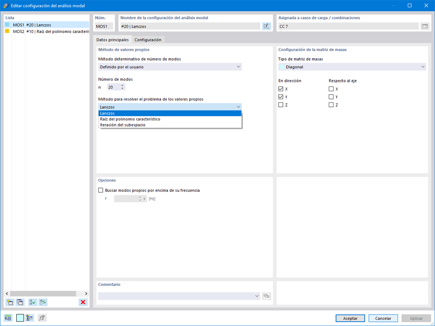Select all items in the list

point(32,302)
